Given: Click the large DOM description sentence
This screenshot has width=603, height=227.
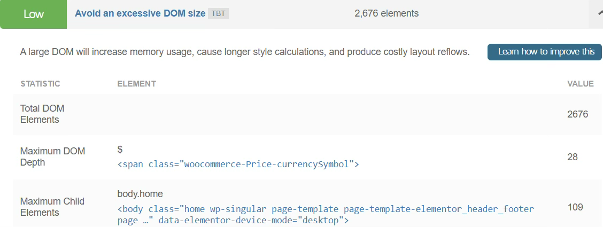Looking at the screenshot, I should (245, 52).
